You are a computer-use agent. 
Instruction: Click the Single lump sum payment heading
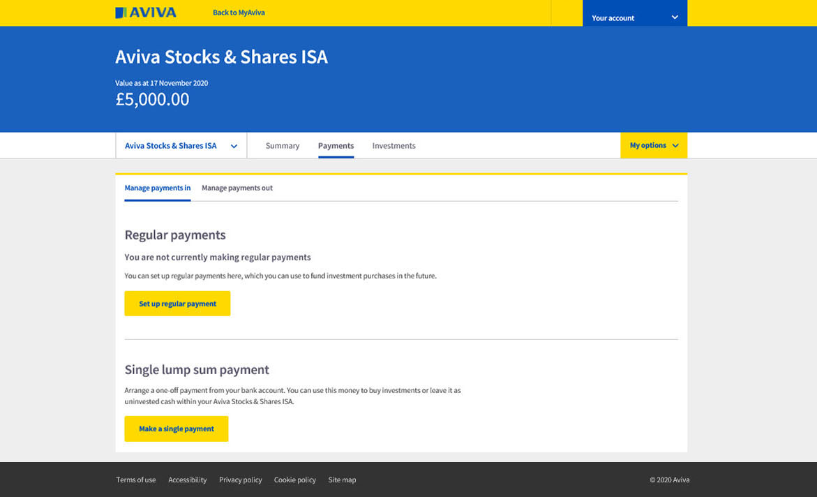(x=197, y=370)
